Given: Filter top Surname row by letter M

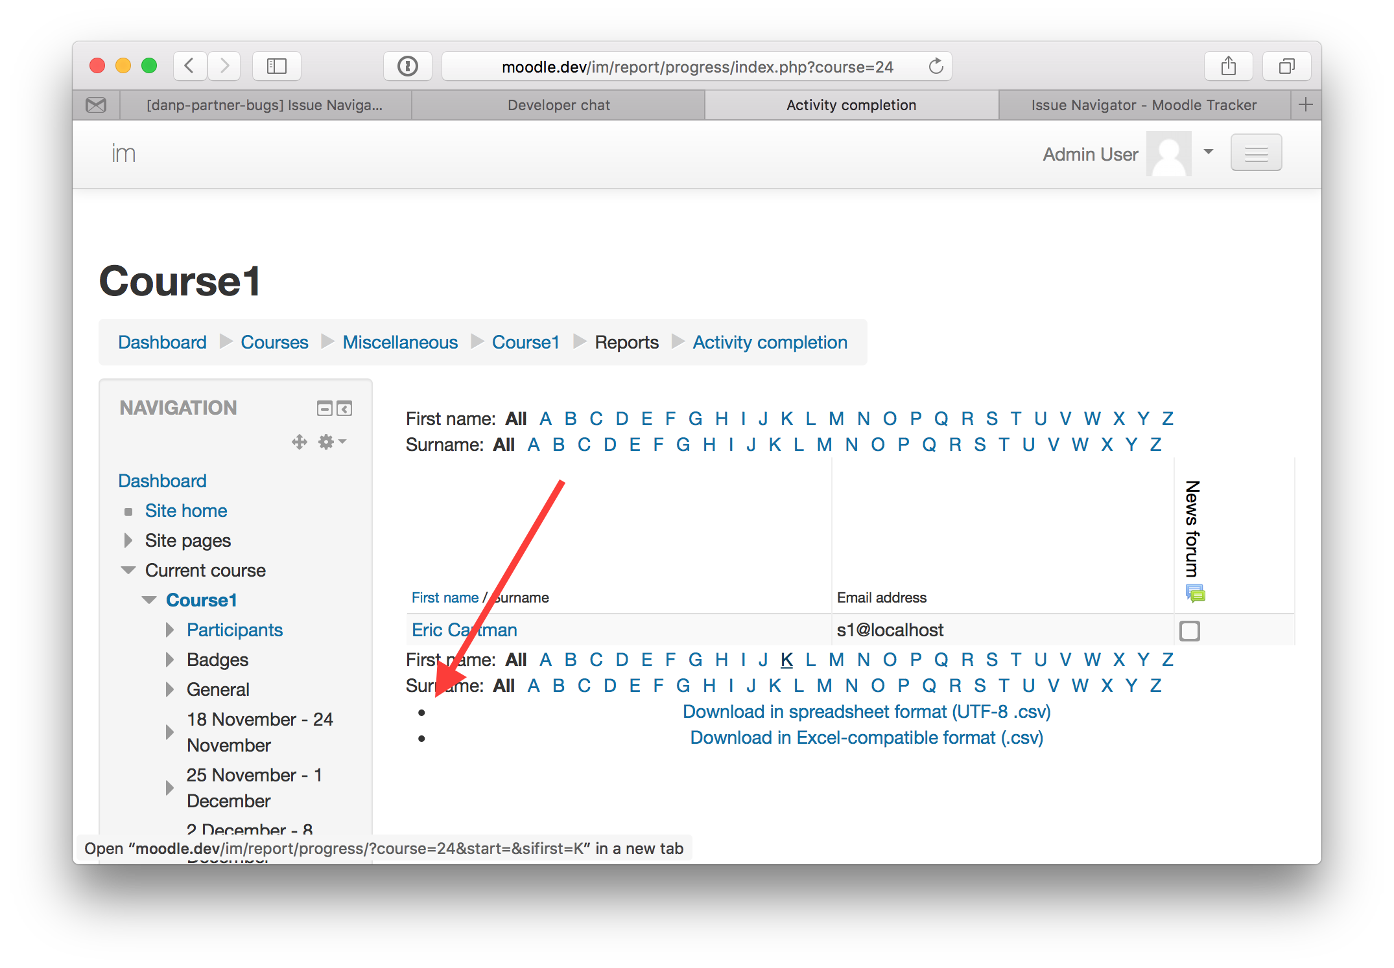Looking at the screenshot, I should pos(824,444).
